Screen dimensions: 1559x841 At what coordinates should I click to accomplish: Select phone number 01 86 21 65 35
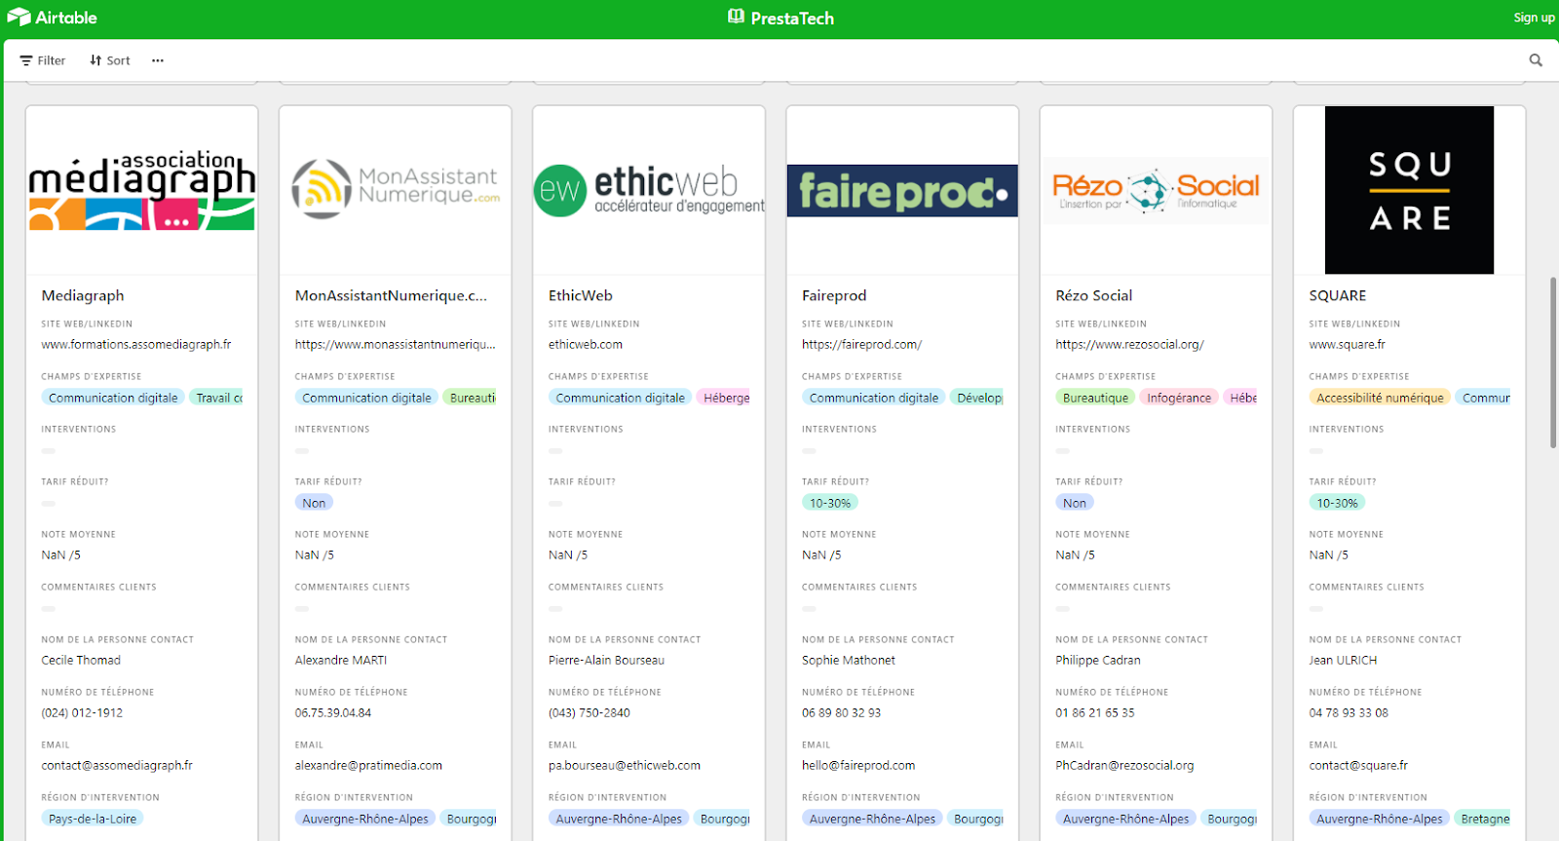tap(1095, 712)
